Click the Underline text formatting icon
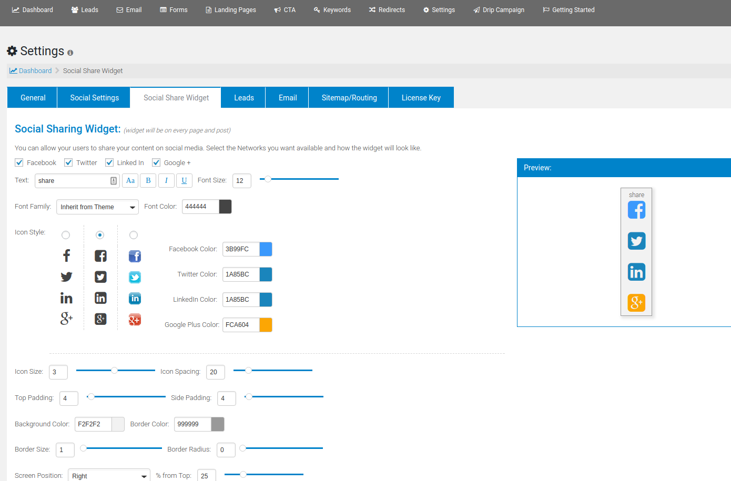The image size is (731, 481). 184,181
